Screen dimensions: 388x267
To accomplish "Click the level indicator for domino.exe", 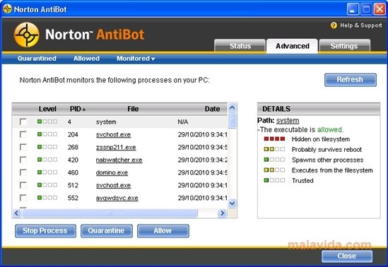I will tap(47, 172).
